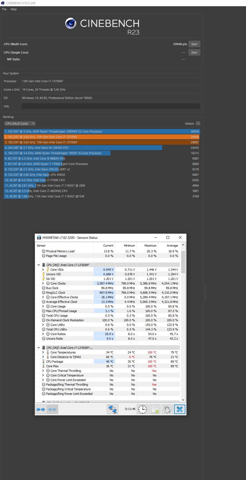Click the blue X close sensors icon
The image size is (246, 480).
(179, 409)
